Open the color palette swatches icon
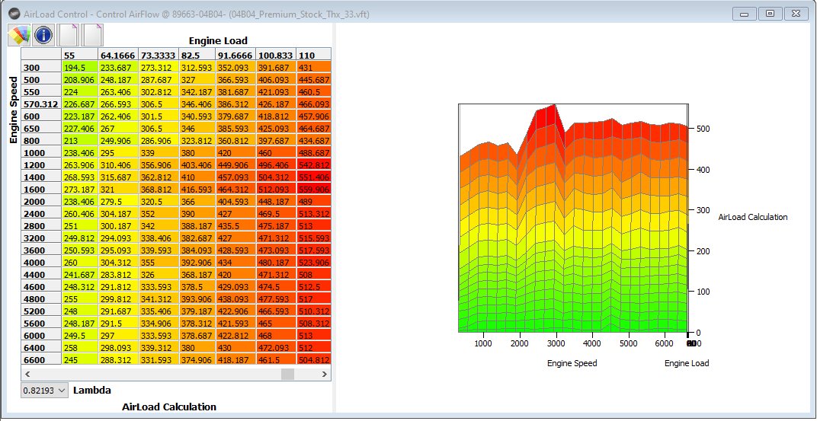The width and height of the screenshot is (817, 421). pos(19,34)
